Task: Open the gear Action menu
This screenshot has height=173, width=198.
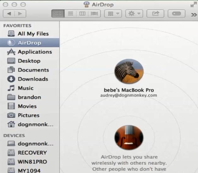Action: (134, 14)
